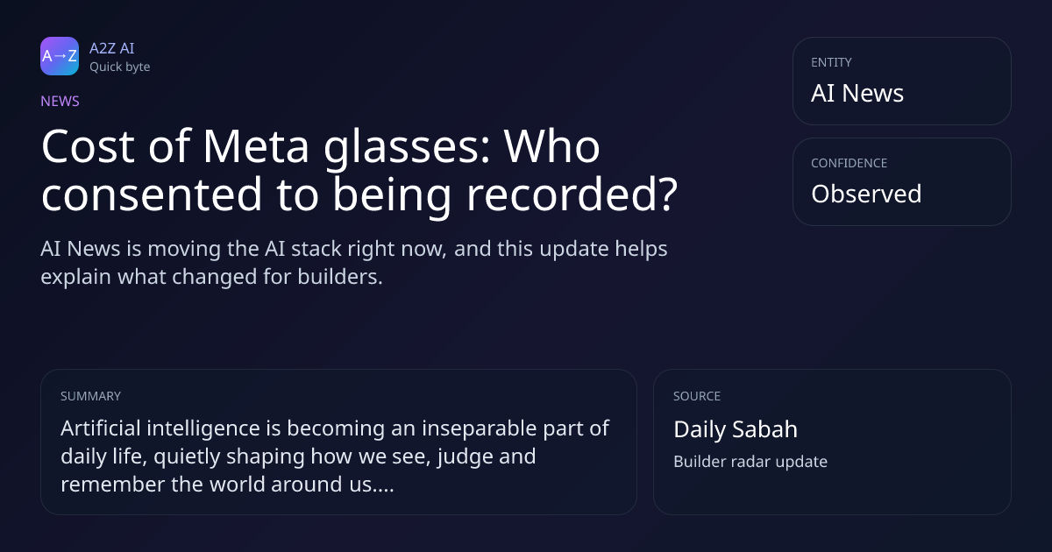Open the Observed confidence card
The height and width of the screenshot is (552, 1052).
902,181
